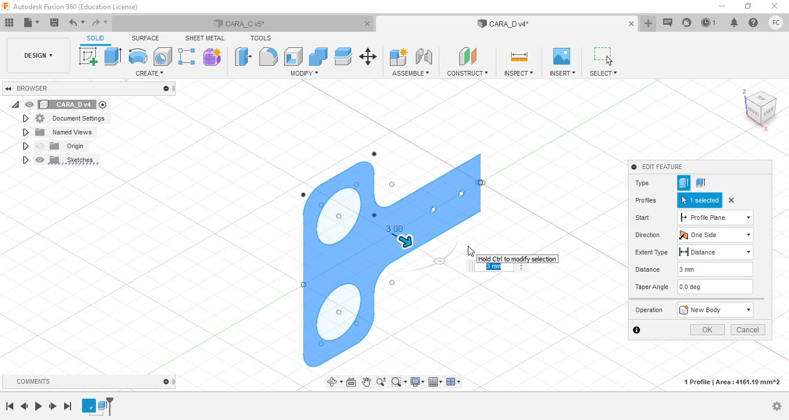Select the Revolve tool
The height and width of the screenshot is (420, 789).
[x=137, y=56]
